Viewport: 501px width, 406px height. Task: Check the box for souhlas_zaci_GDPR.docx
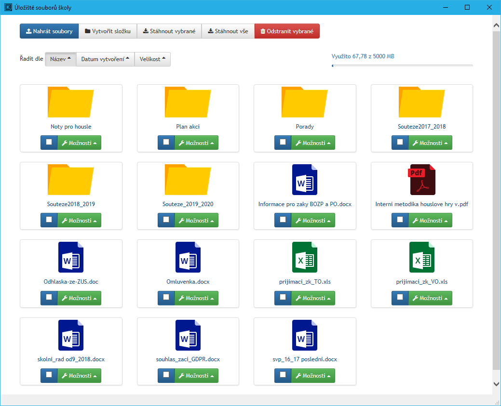click(x=166, y=375)
